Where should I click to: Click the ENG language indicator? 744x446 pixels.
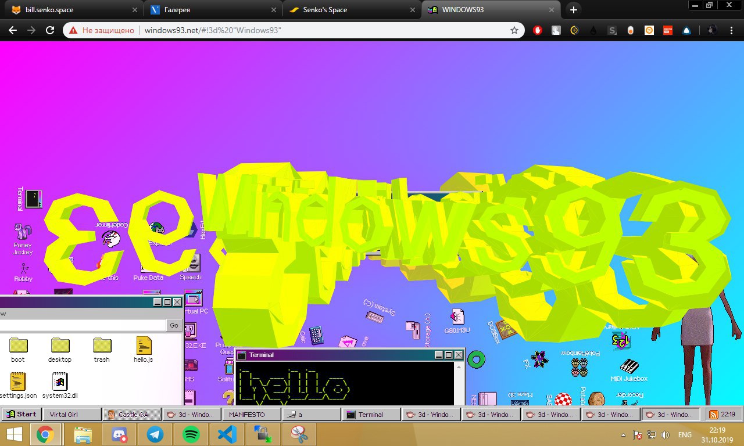[685, 435]
